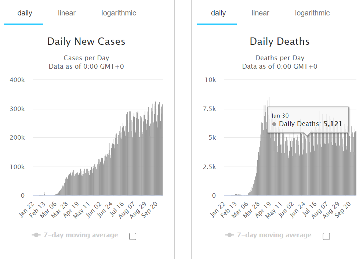The width and height of the screenshot is (363, 259).
Task: Click the legend marker icon under deaths chart
Action: pyautogui.click(x=229, y=235)
